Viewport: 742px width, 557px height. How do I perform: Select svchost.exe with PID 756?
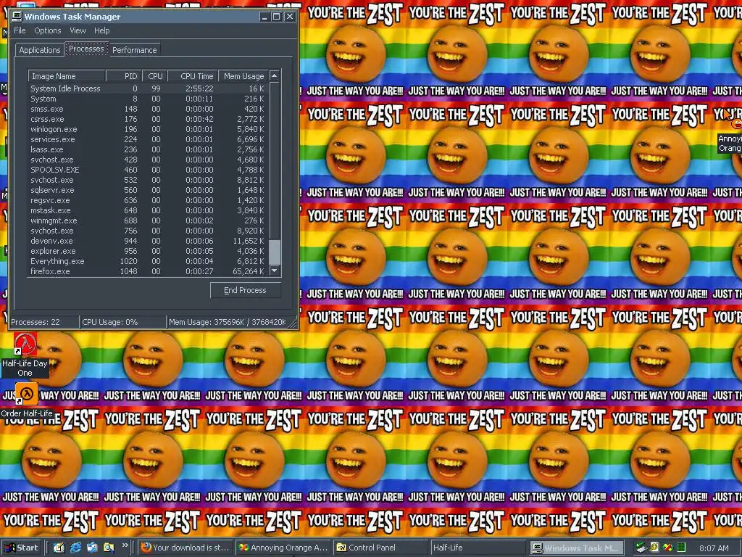tap(148, 231)
